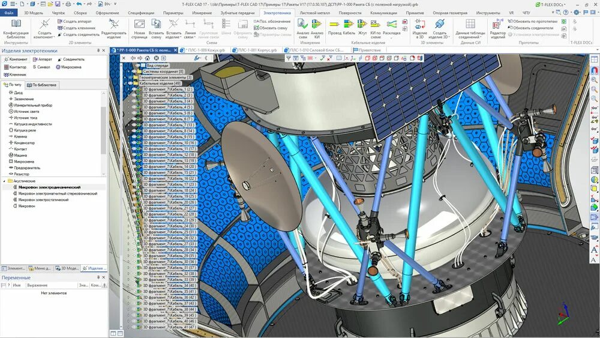Select the Провод cable tool

tap(334, 28)
